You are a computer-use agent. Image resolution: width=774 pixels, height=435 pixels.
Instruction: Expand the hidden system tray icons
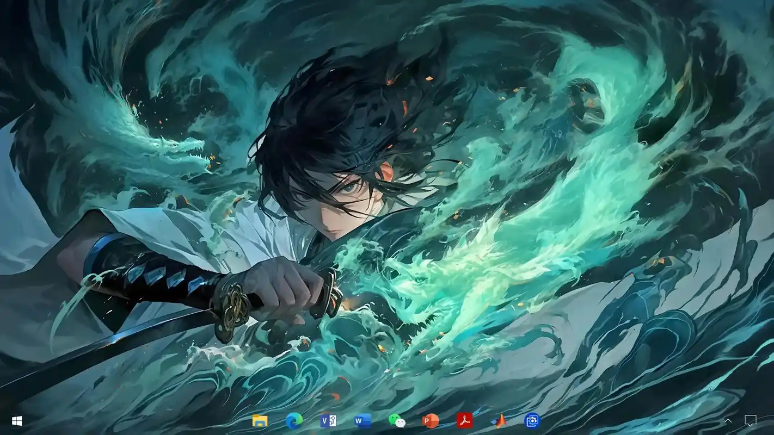(x=728, y=421)
